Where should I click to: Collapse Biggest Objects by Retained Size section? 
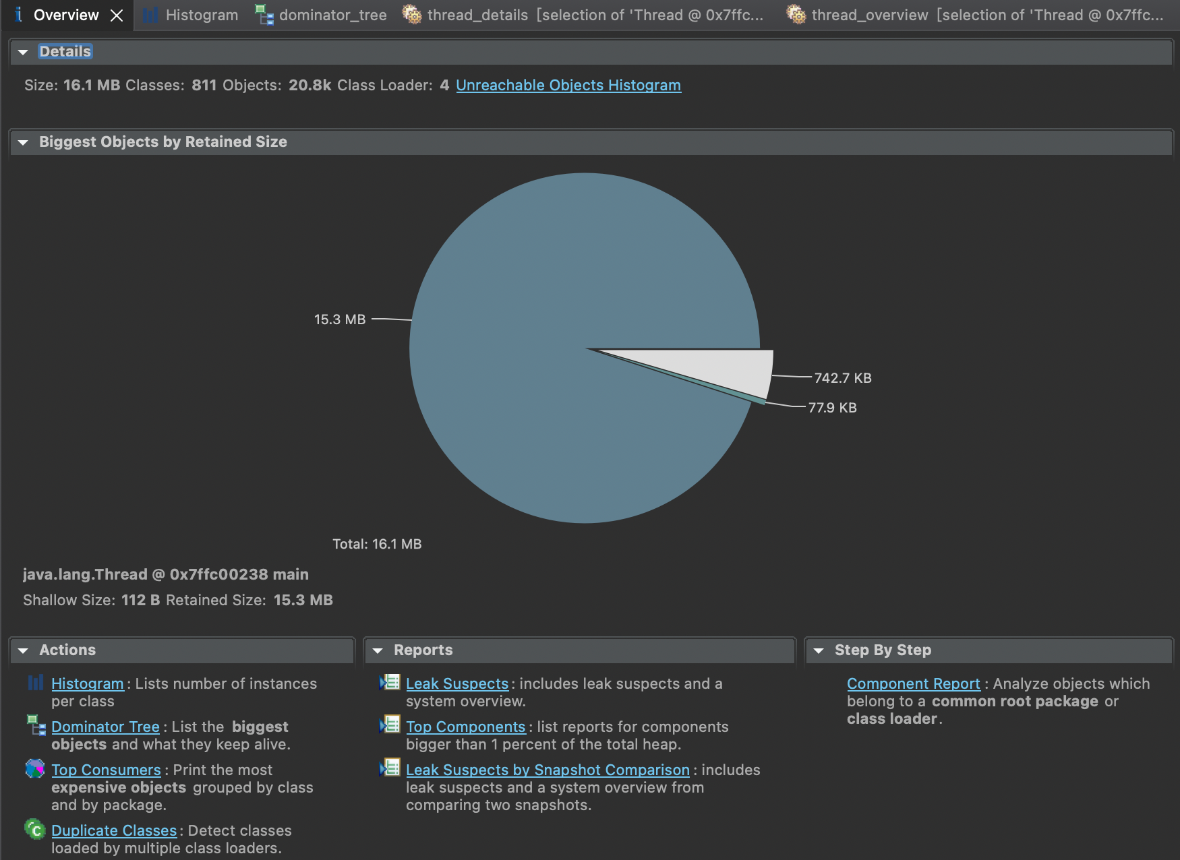[23, 142]
